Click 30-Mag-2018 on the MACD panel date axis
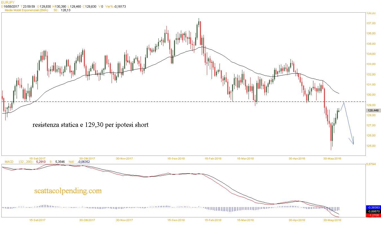Screen dimensions: 381x225 pyautogui.click(x=332, y=220)
